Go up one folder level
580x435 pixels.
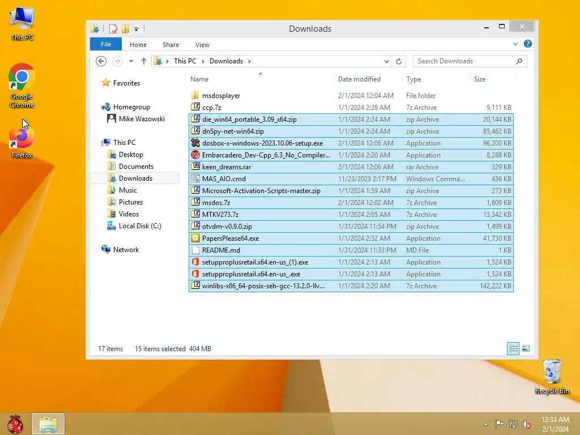(x=143, y=61)
